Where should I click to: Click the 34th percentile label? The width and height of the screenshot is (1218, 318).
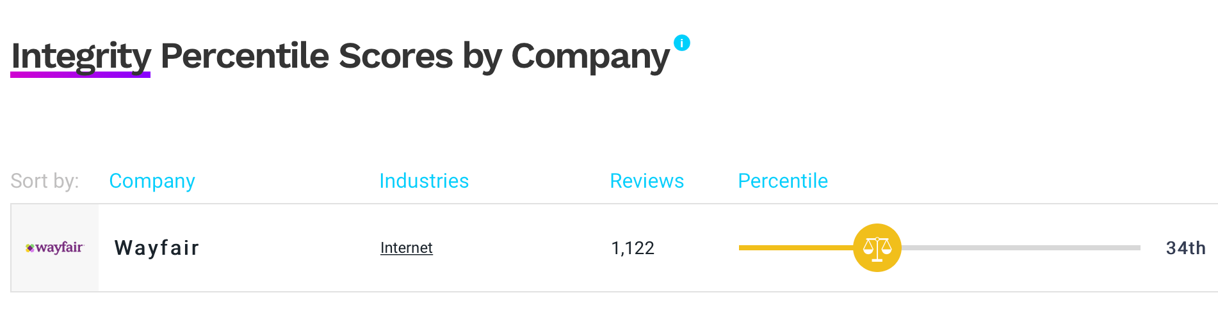1185,248
